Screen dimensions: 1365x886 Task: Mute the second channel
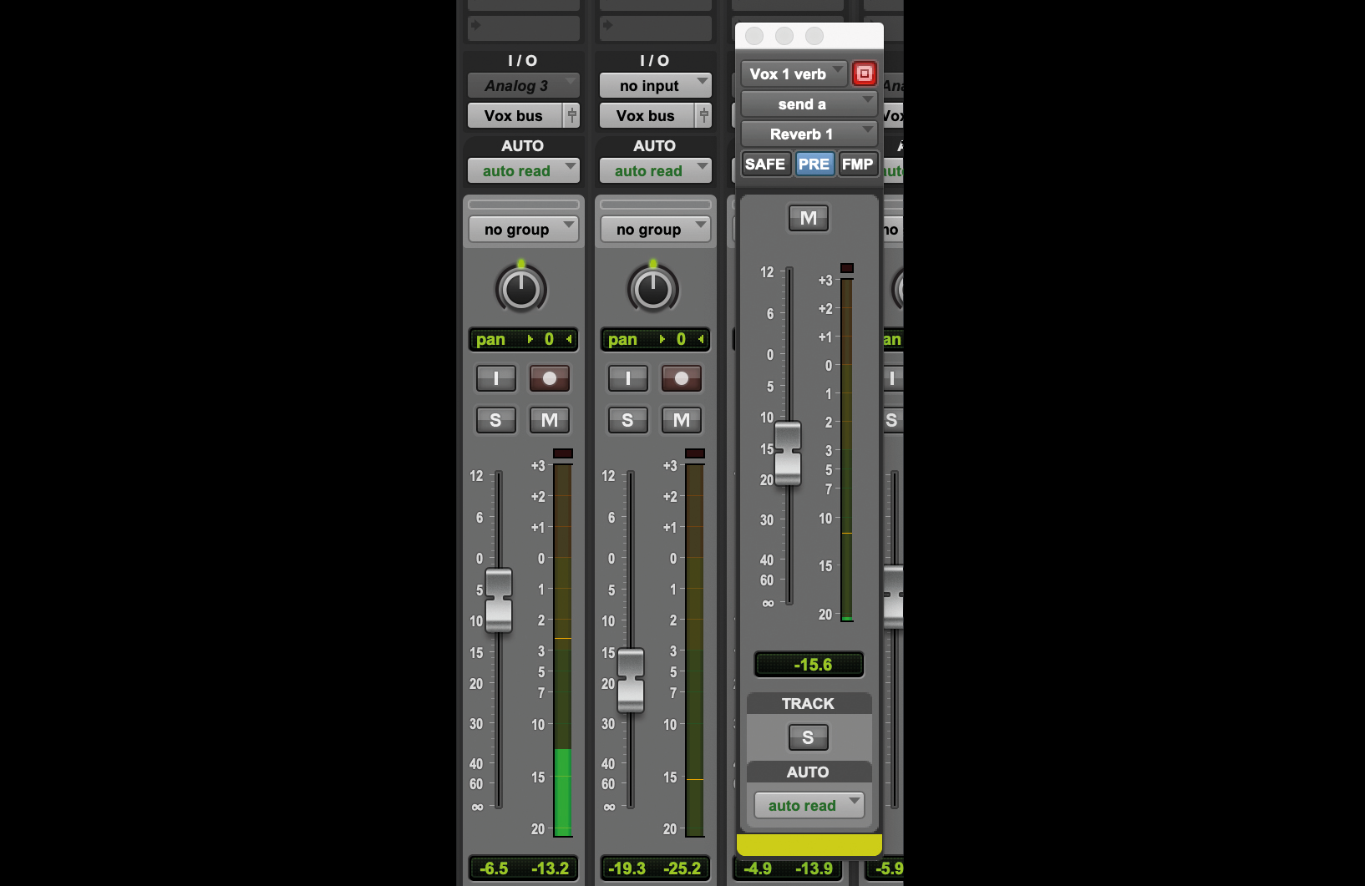coord(682,420)
